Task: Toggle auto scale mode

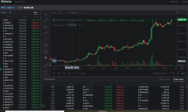Action: (183, 73)
